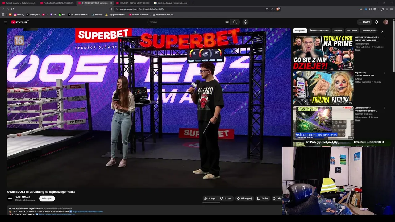Click the magnifier search button on YouTube
Screen dimensions: 395x222
click(235, 22)
